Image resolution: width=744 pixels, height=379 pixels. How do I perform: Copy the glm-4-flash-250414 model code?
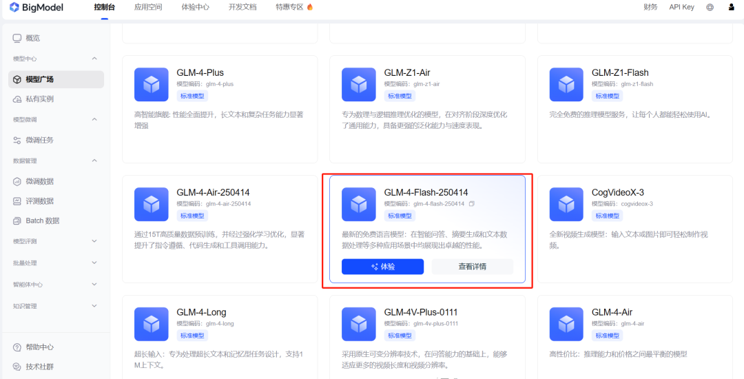tap(472, 203)
